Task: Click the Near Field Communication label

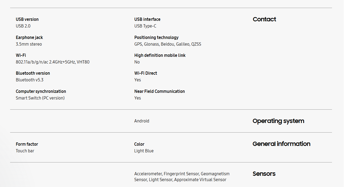Action: tap(159, 91)
